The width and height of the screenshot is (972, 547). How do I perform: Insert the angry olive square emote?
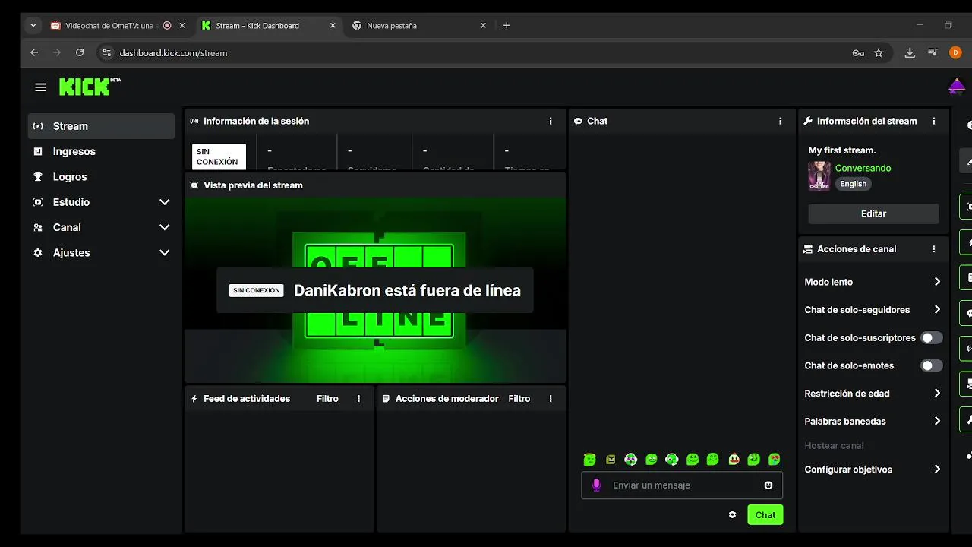[611, 460]
